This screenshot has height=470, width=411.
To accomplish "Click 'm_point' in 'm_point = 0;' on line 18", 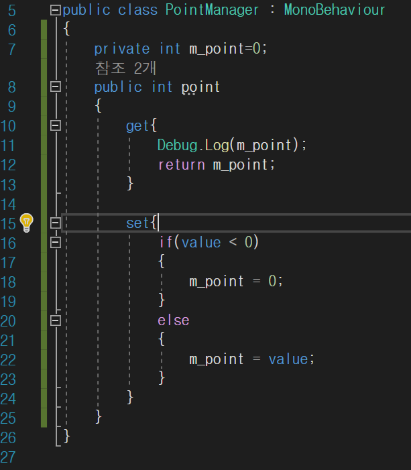I will pyautogui.click(x=216, y=282).
